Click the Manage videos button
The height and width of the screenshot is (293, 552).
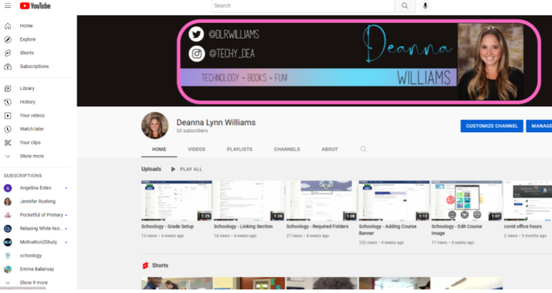coord(539,126)
